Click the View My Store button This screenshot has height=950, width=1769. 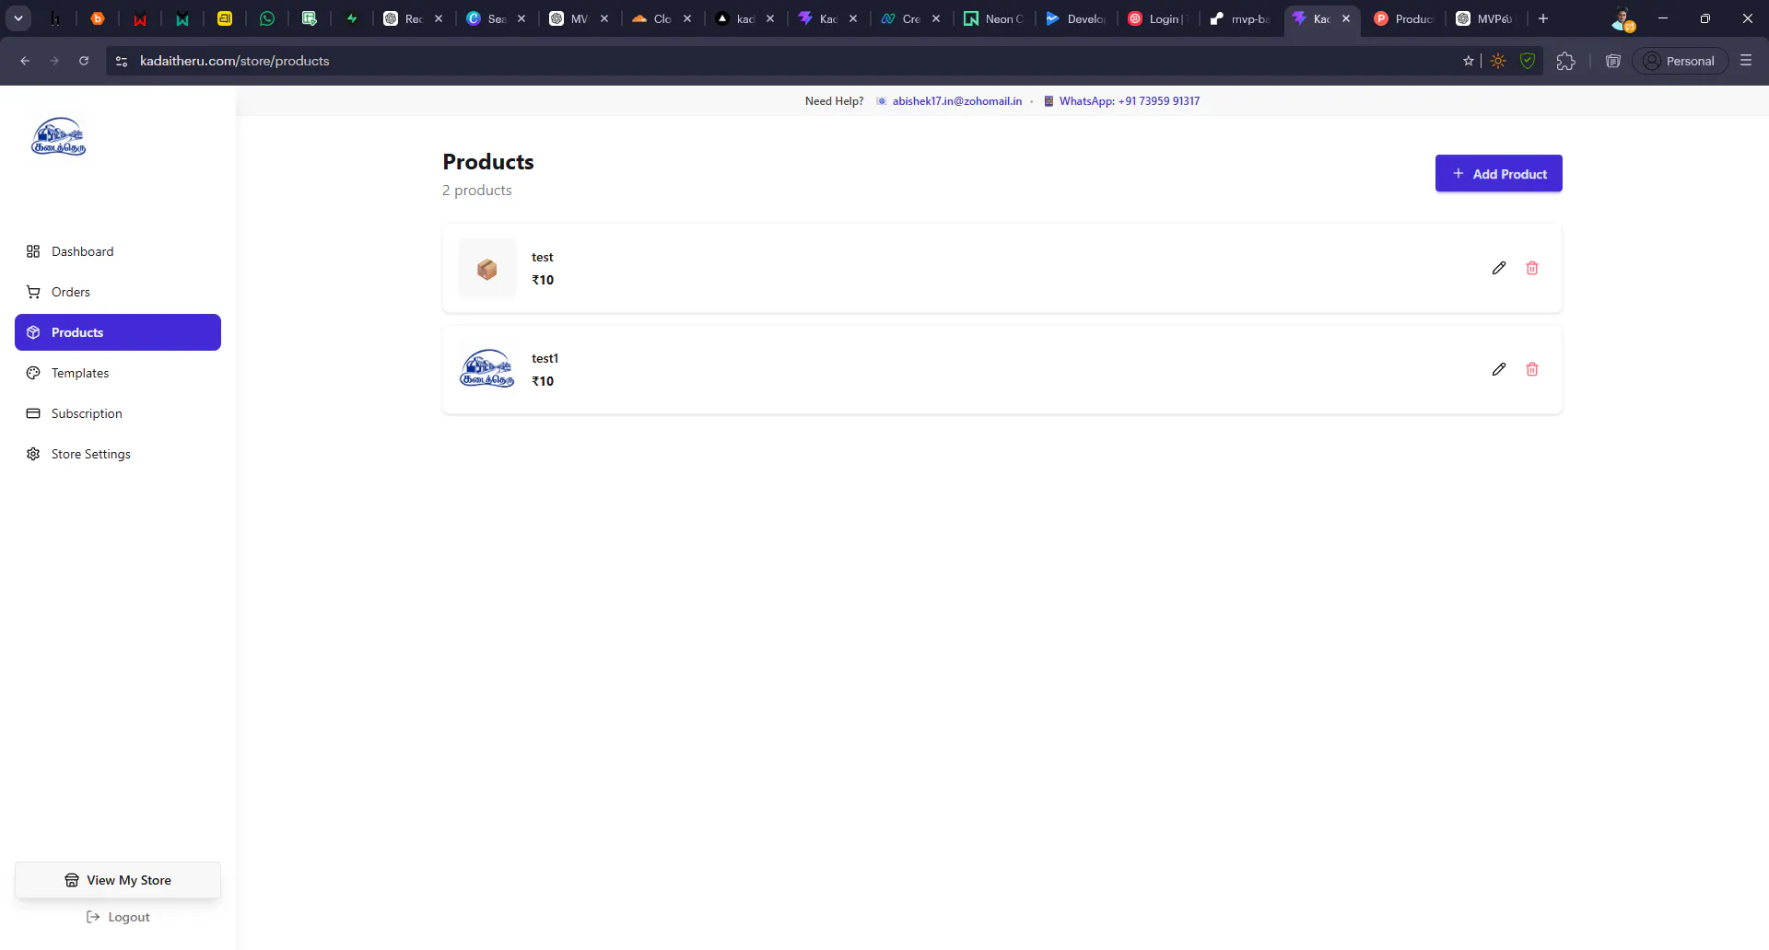pyautogui.click(x=118, y=880)
